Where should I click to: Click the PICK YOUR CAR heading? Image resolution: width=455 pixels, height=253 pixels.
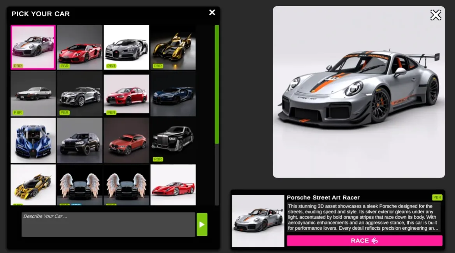tap(40, 14)
